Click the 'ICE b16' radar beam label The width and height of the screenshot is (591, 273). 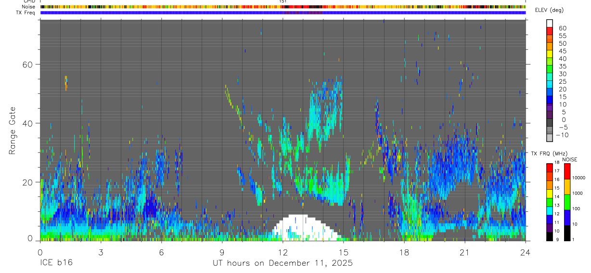tap(55, 263)
